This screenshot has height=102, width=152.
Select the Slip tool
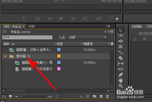[x=121, y=63]
